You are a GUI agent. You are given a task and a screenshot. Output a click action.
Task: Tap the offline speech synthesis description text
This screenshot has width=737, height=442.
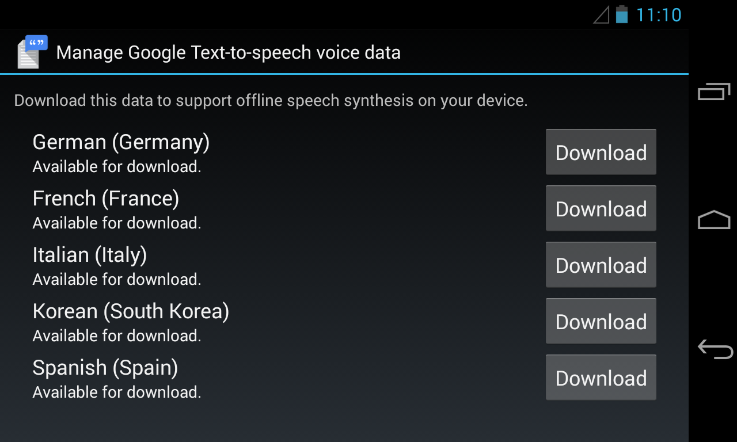[271, 101]
